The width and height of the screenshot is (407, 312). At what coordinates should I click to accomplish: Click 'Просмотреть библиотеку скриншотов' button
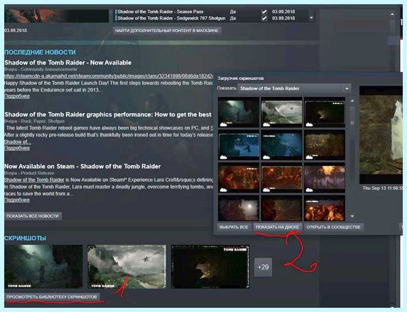(52, 297)
